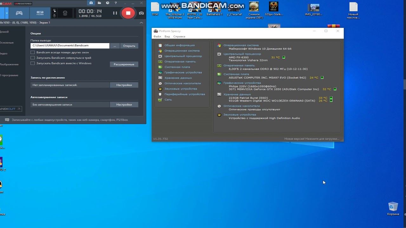Open the Корзина recycle bin
The height and width of the screenshot is (228, 406).
(393, 209)
